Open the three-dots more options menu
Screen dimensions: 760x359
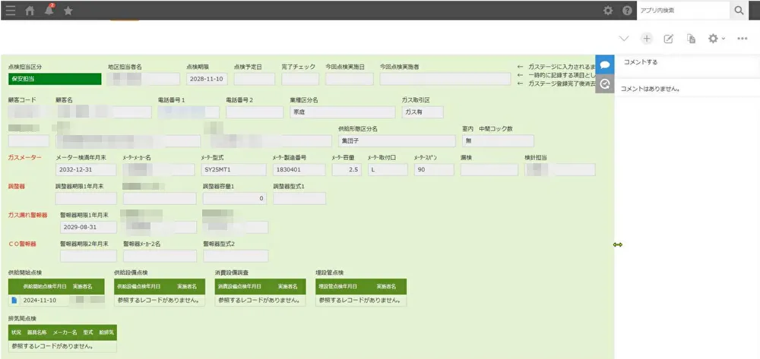coord(743,39)
